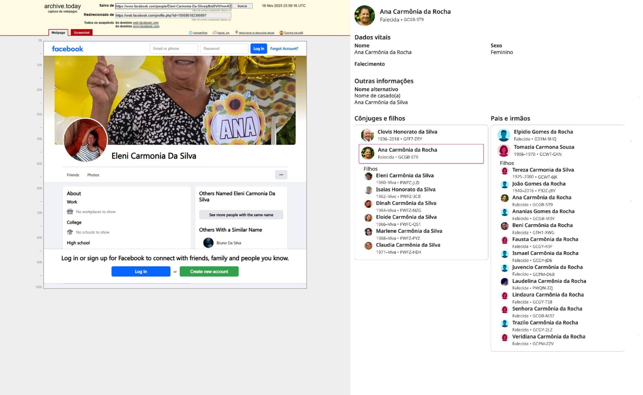This screenshot has width=643, height=395.
Task: Click Clovis Honorato da Silva's portrait
Action: pyautogui.click(x=367, y=135)
